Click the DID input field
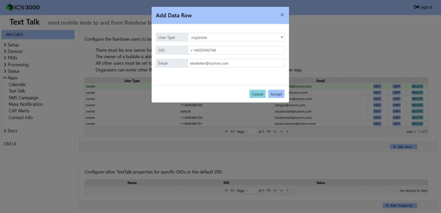 (236, 50)
